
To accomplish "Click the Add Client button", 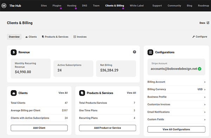I will [x=39, y=128].
